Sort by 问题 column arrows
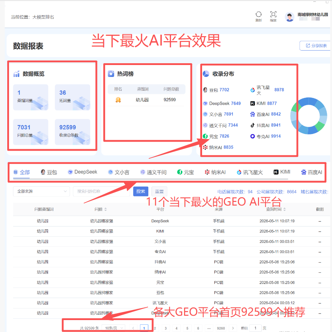The width and height of the screenshot is (332, 332). pos(105,210)
